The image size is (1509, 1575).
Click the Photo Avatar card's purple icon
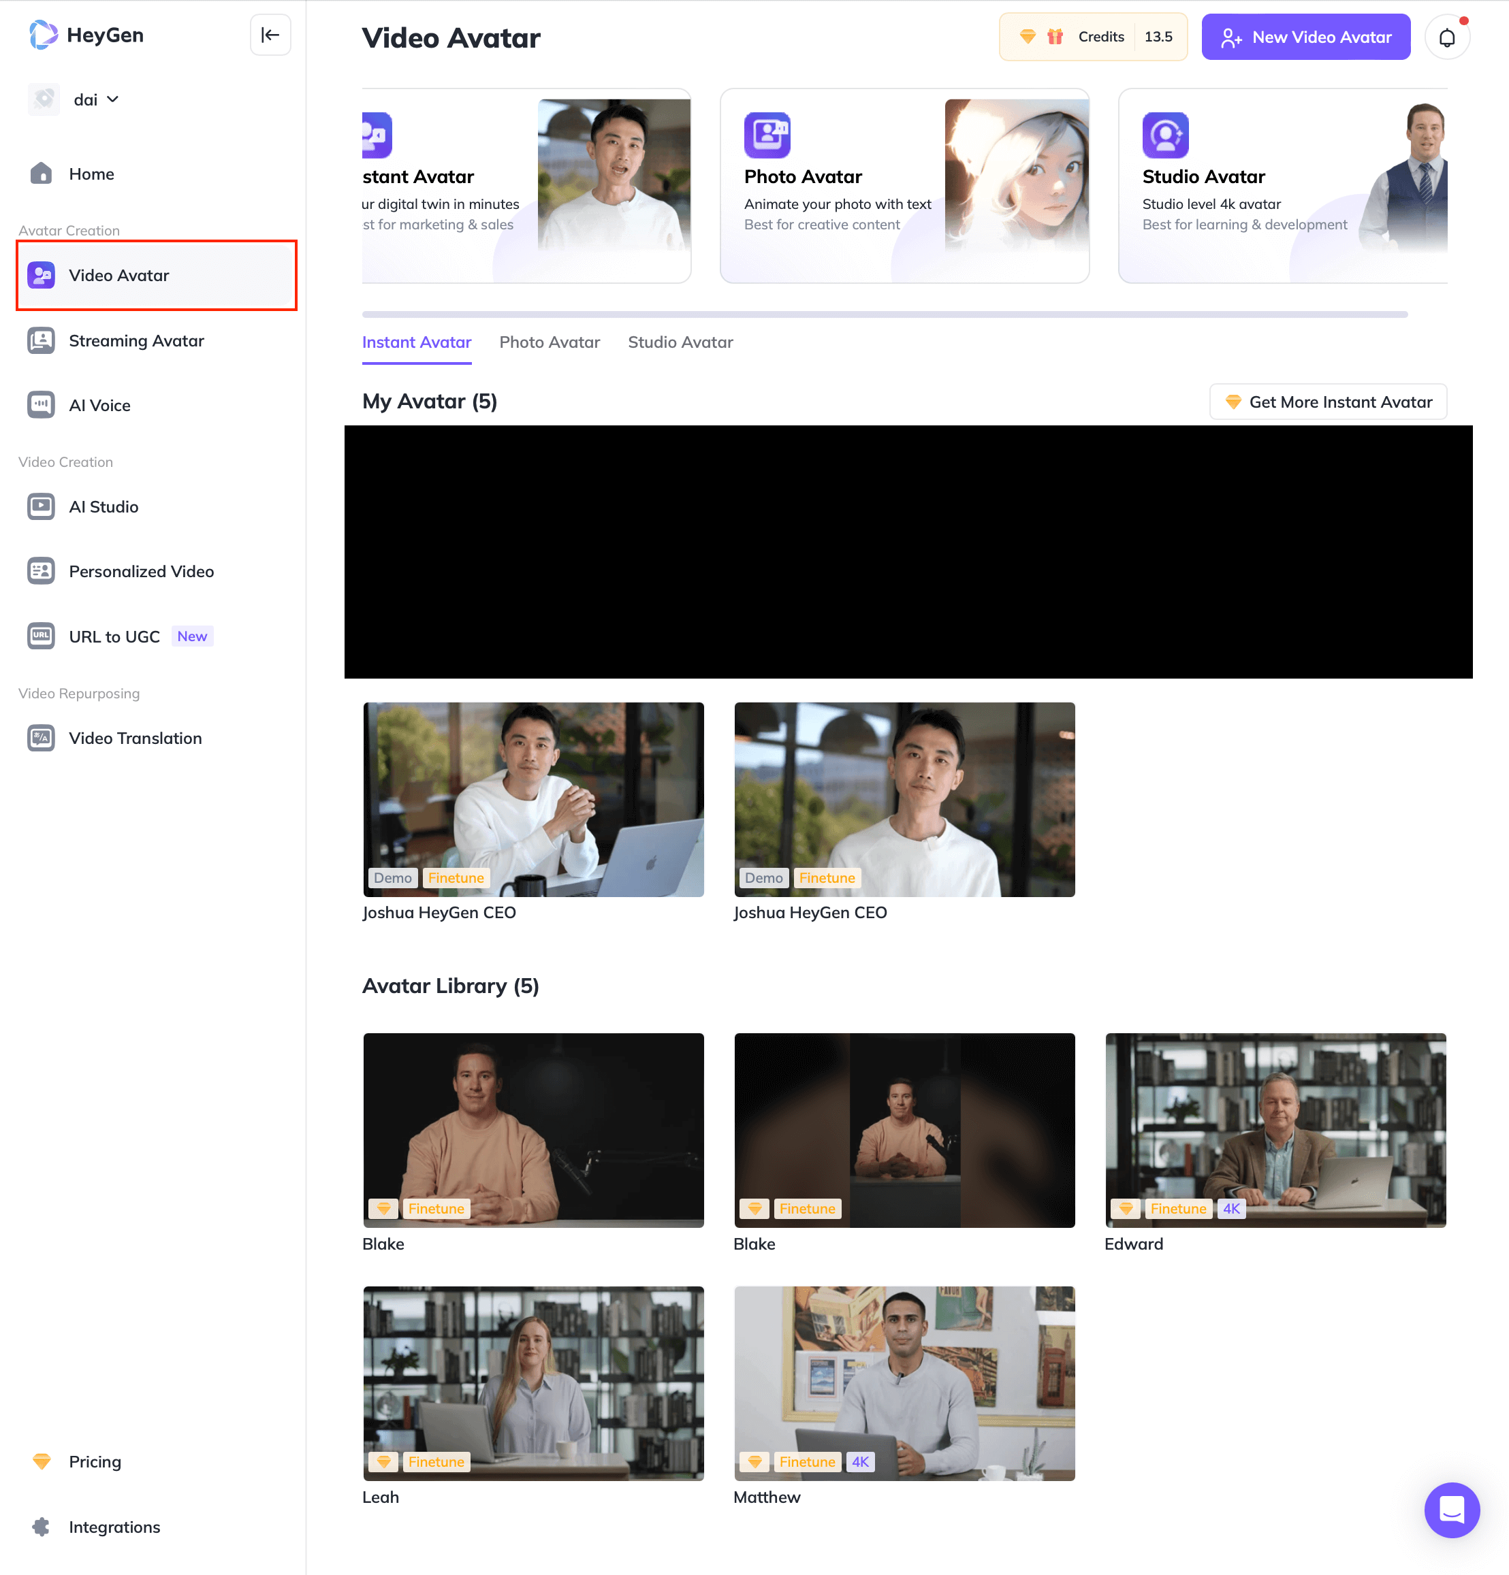click(767, 135)
